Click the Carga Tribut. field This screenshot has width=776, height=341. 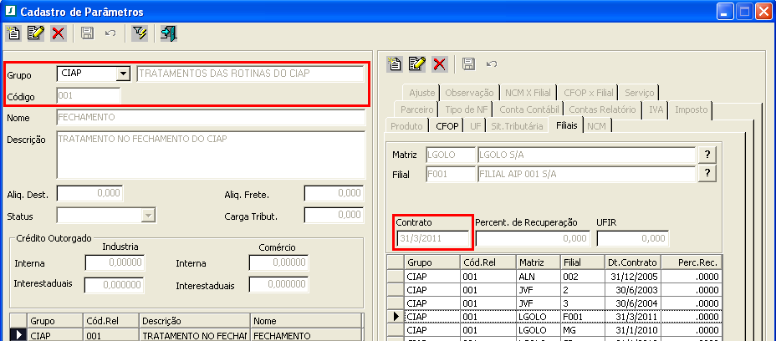tap(334, 215)
